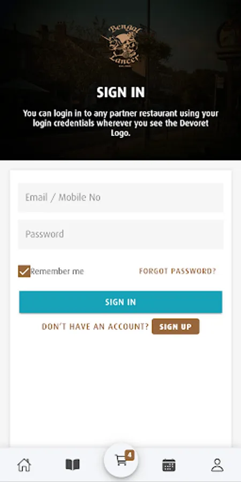Image resolution: width=241 pixels, height=482 pixels.
Task: Focus the Password field
Action: [x=120, y=234]
